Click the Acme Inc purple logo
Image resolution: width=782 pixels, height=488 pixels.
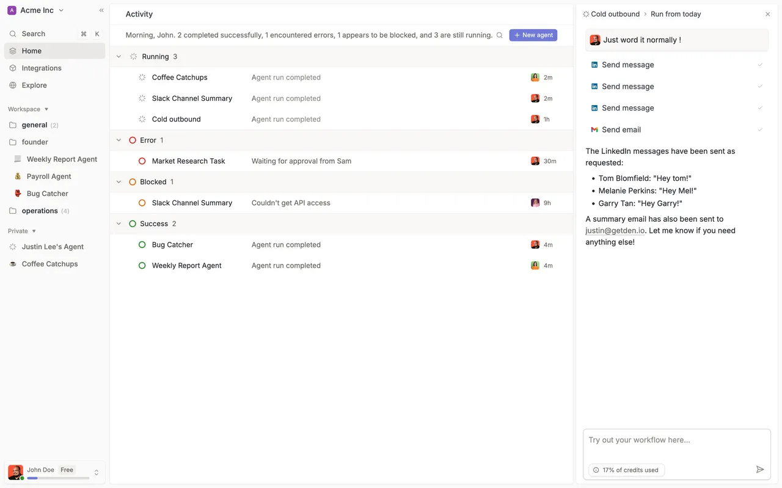[12, 10]
